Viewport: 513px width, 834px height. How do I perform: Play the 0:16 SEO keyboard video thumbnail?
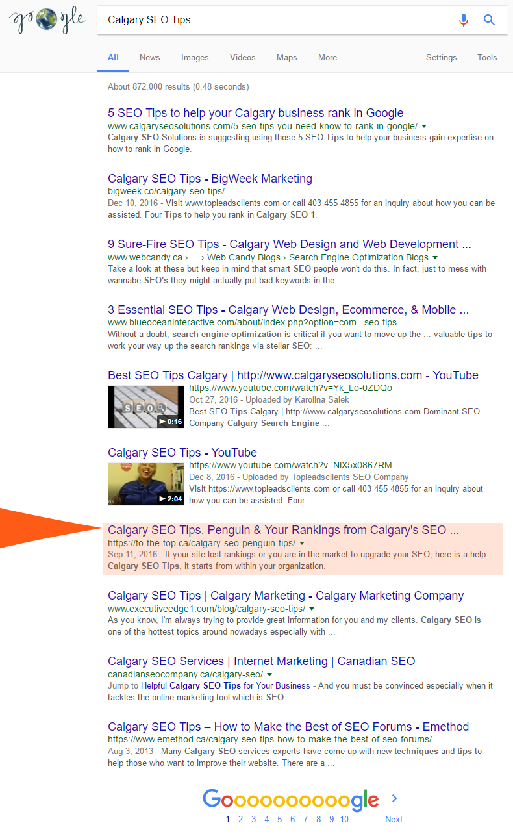[x=146, y=407]
